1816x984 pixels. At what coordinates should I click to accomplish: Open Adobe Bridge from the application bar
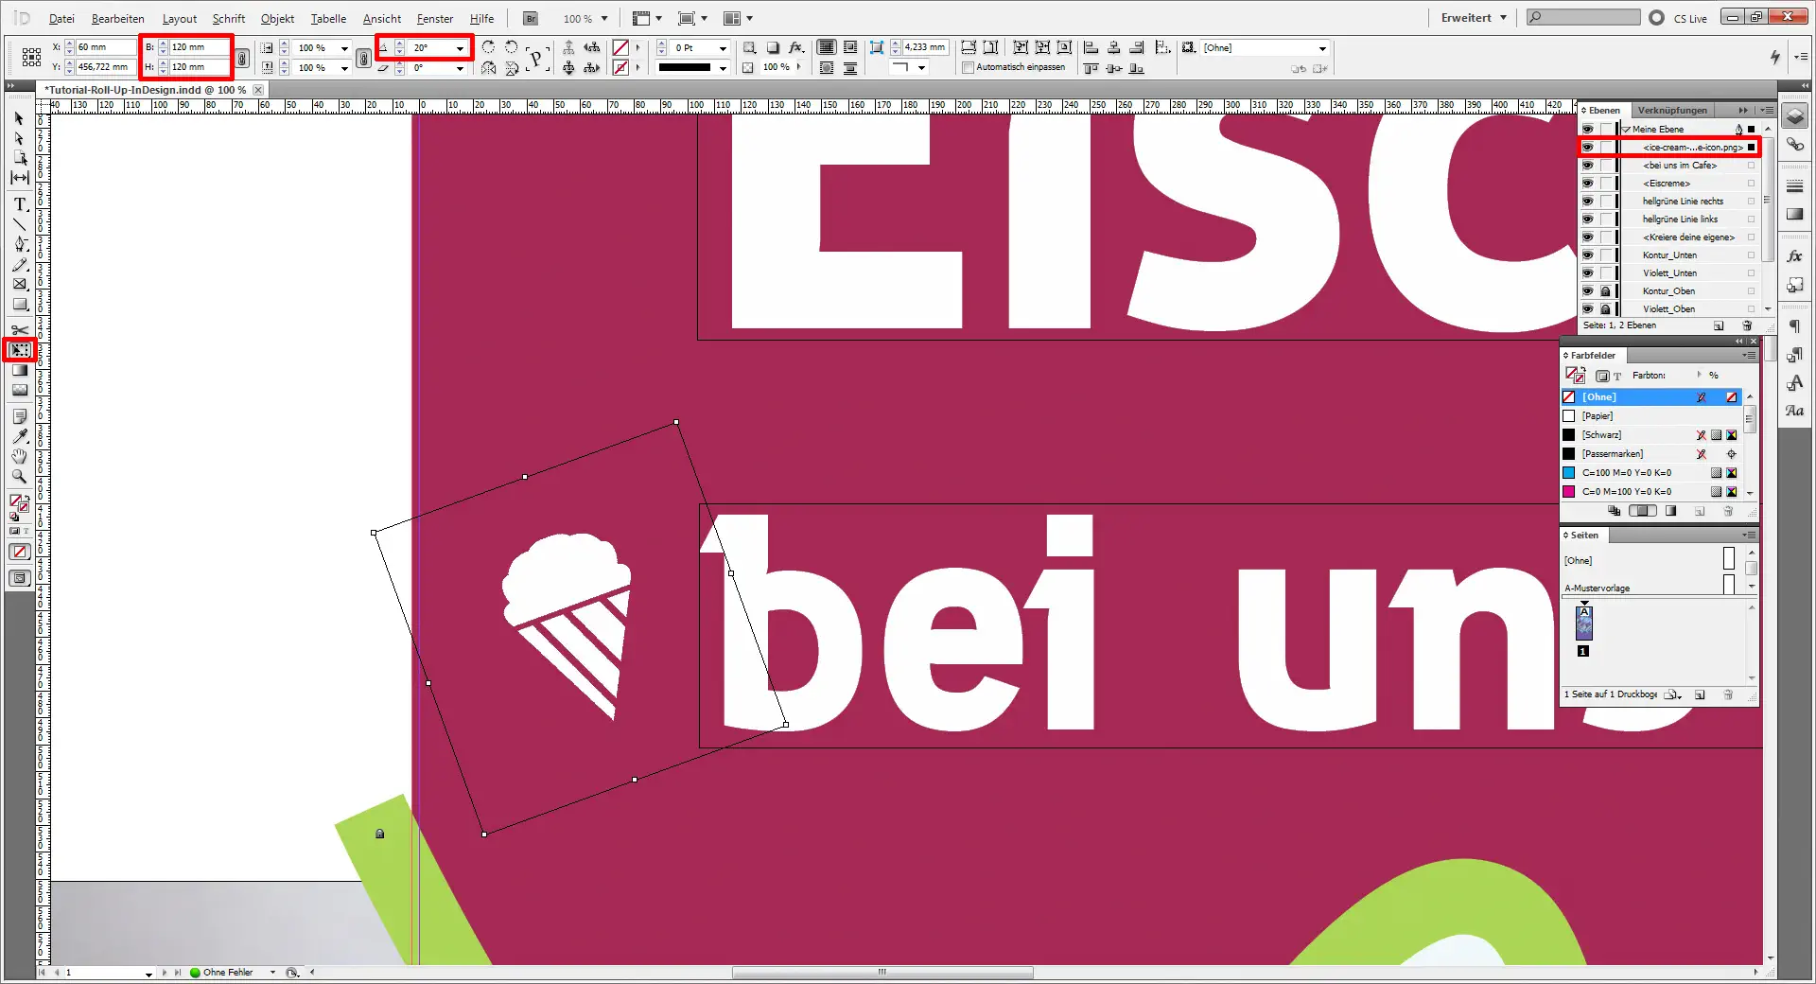[530, 18]
